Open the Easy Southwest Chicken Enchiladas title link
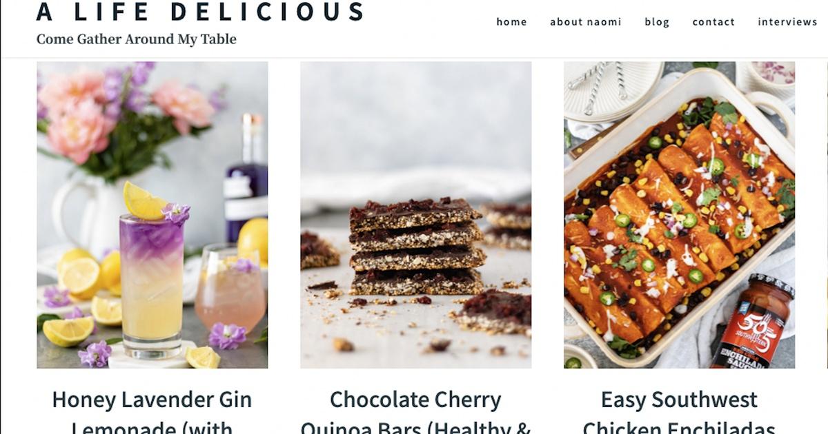The width and height of the screenshot is (828, 434). coord(679,412)
